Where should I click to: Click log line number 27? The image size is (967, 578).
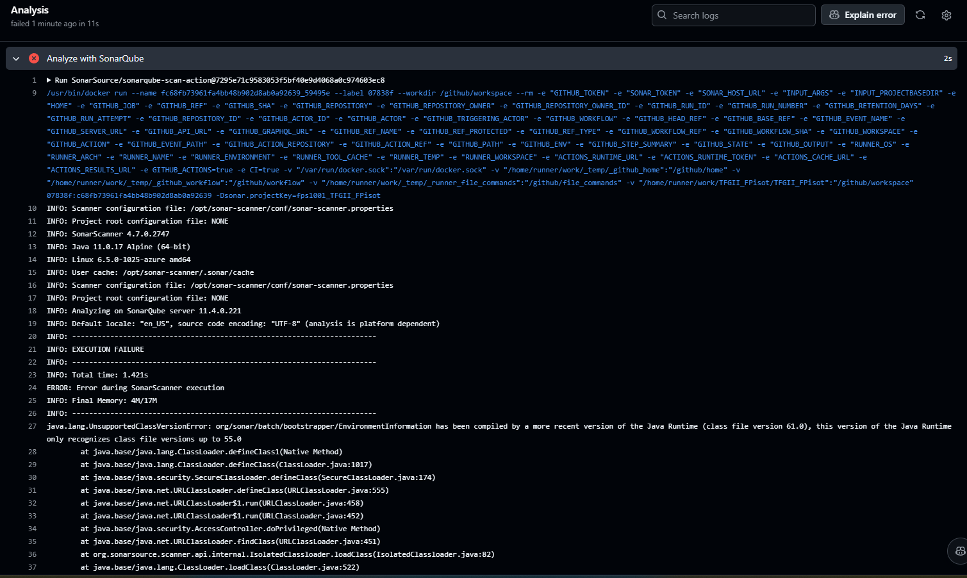(32, 426)
